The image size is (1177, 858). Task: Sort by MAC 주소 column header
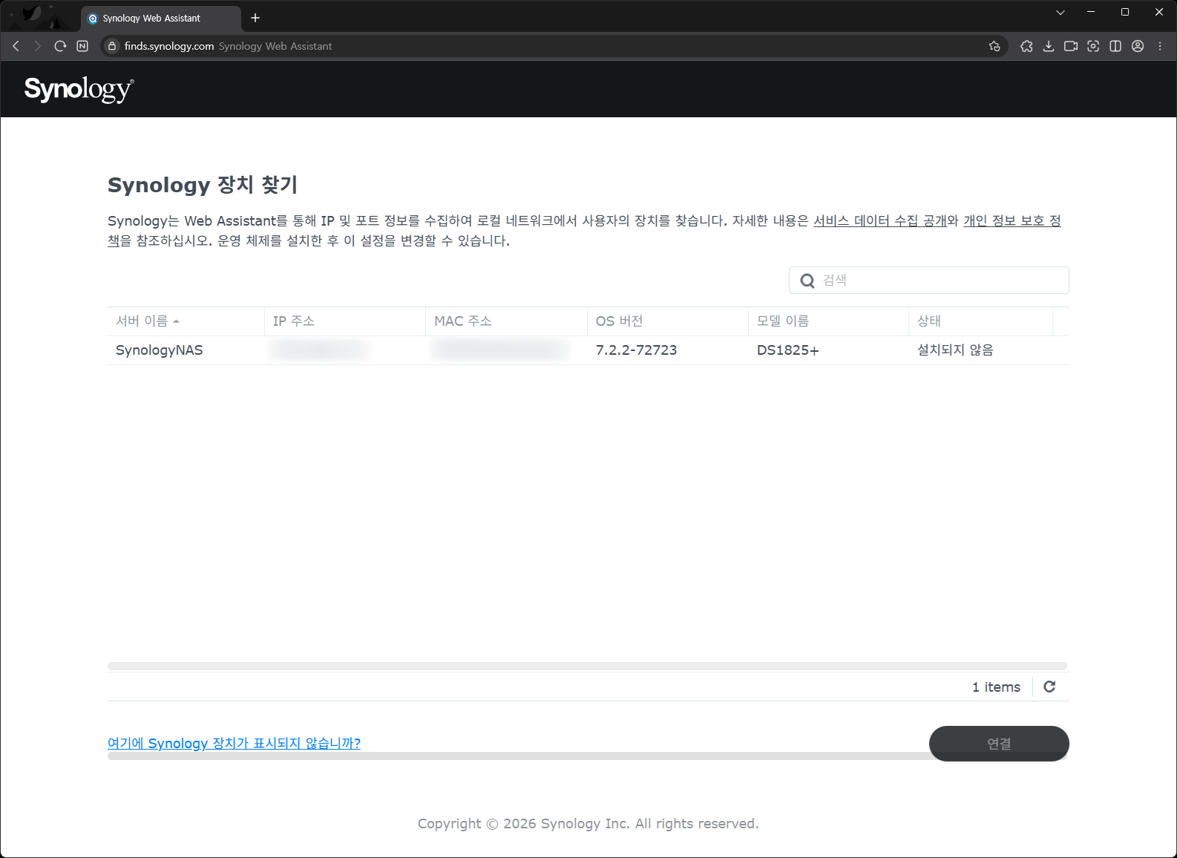click(x=506, y=321)
